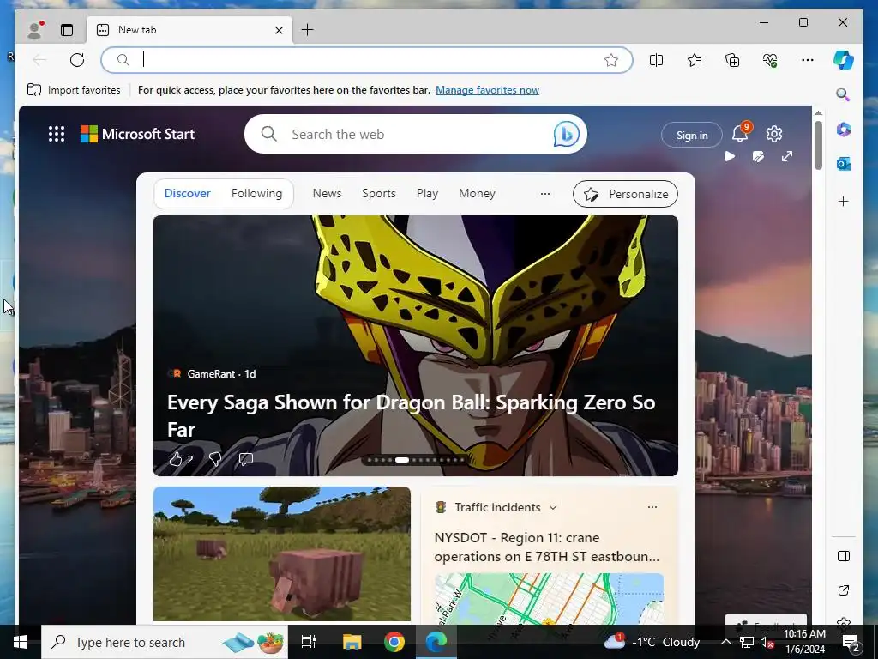Open the traffic map thumbnail
This screenshot has width=878, height=659.
tap(549, 598)
